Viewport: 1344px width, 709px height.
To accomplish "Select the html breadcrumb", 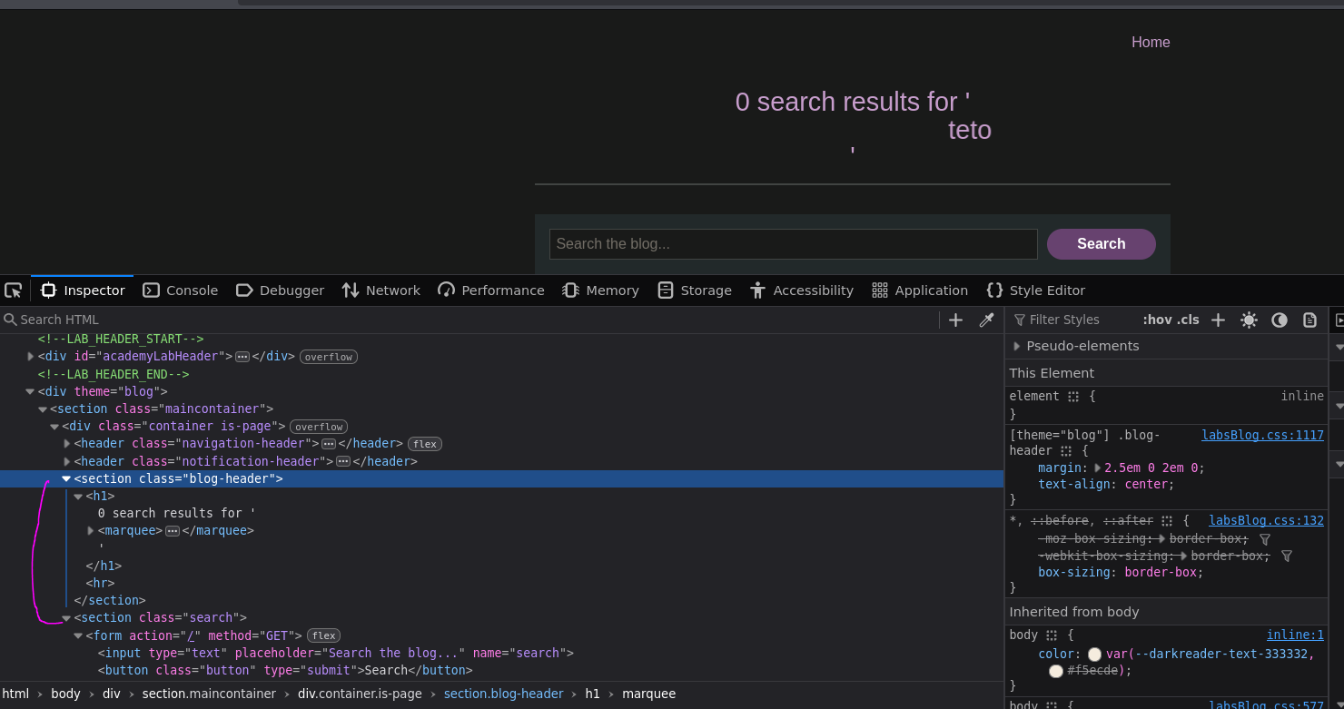I will 15,694.
